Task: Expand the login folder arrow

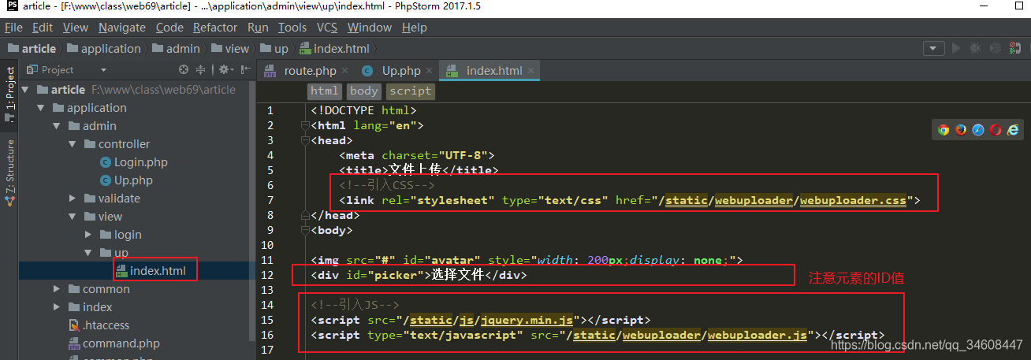Action: tap(87, 235)
